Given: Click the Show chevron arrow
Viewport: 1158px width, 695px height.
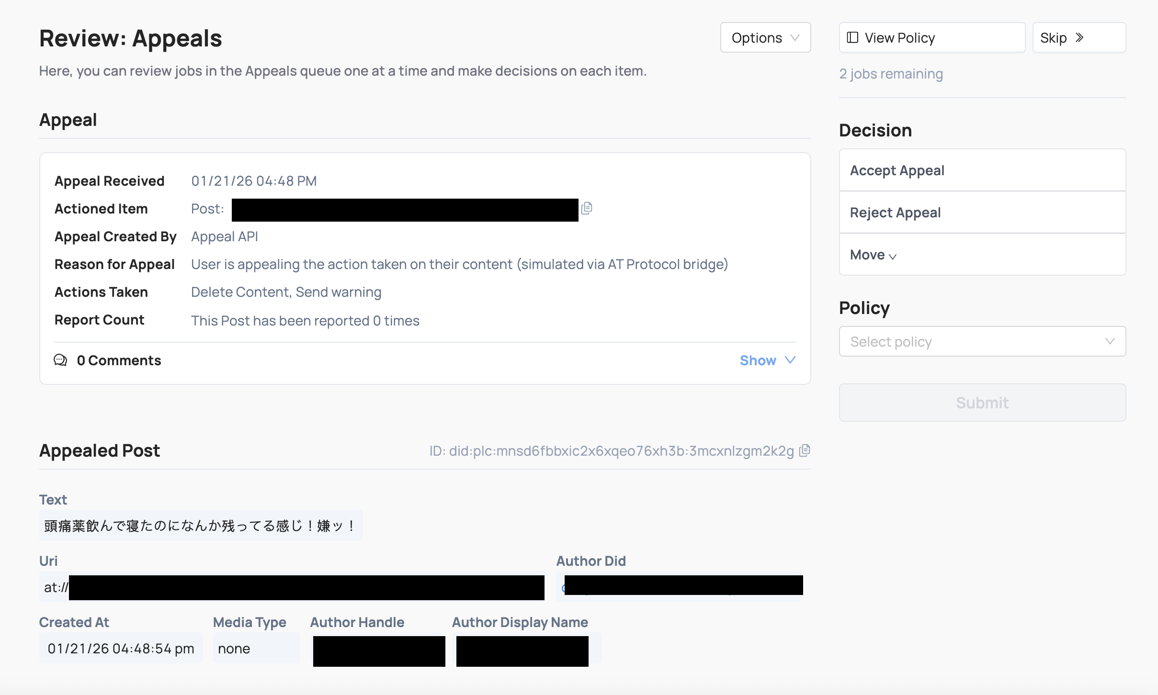Looking at the screenshot, I should click(x=789, y=360).
